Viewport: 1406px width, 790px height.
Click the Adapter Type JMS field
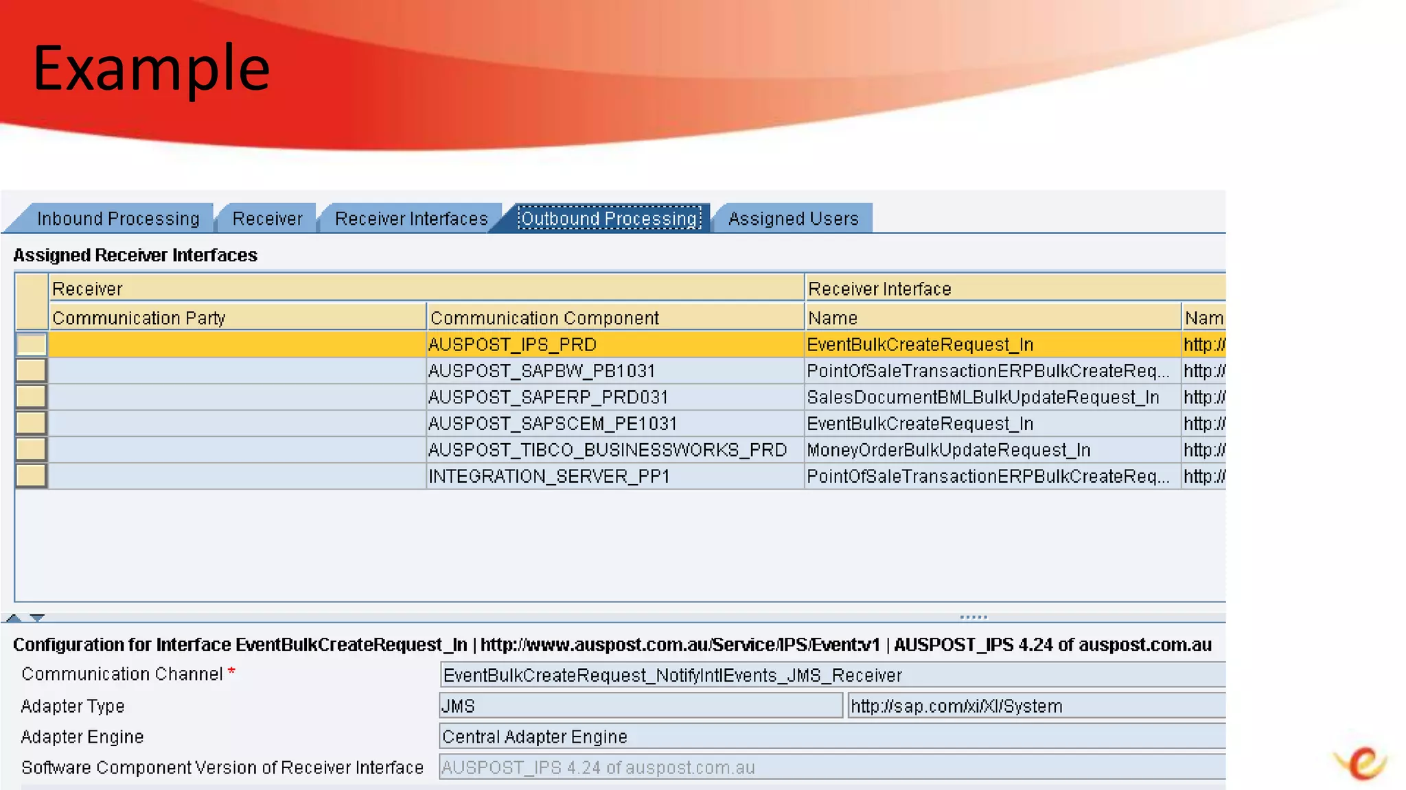[641, 706]
